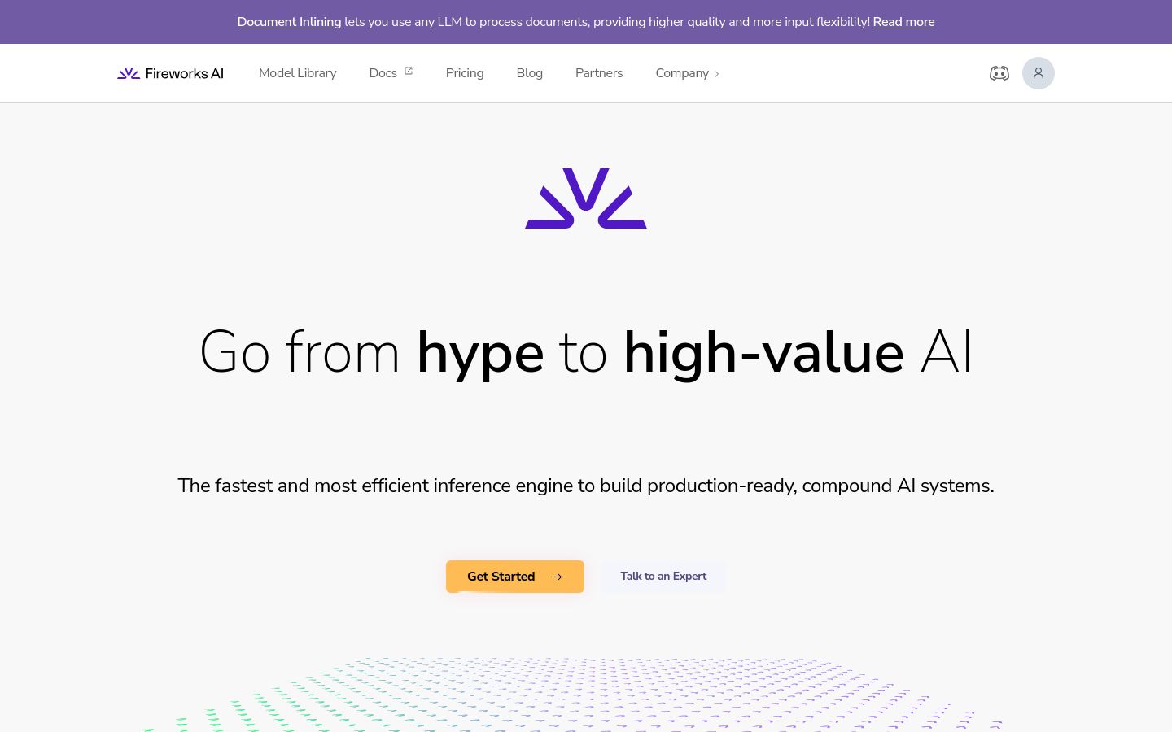Click the animated dotted grid graphic
Image resolution: width=1172 pixels, height=732 pixels.
tap(574, 694)
